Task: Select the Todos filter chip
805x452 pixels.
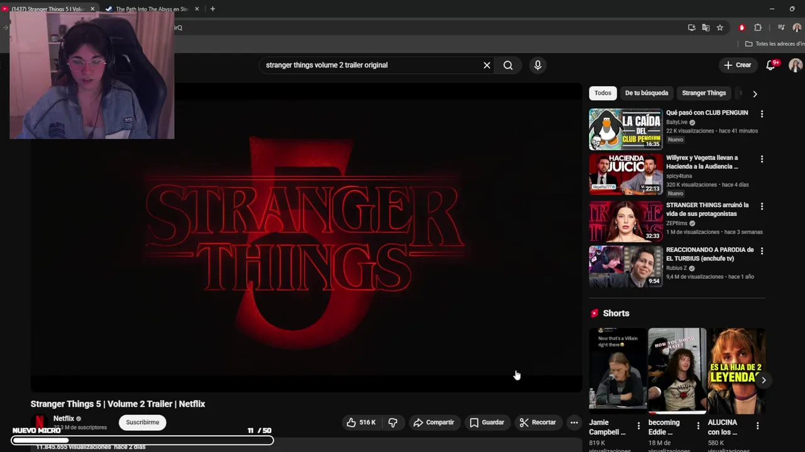Action: pyautogui.click(x=602, y=93)
